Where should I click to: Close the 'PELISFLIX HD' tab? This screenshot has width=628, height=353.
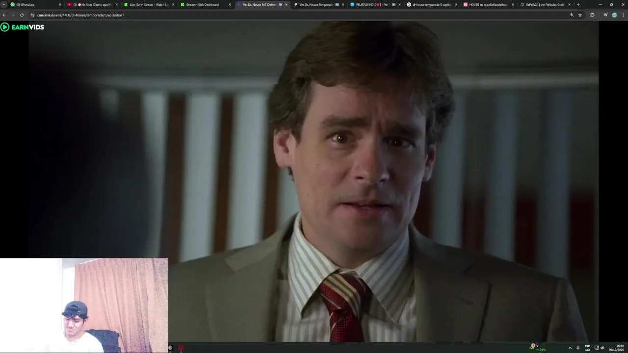point(399,4)
